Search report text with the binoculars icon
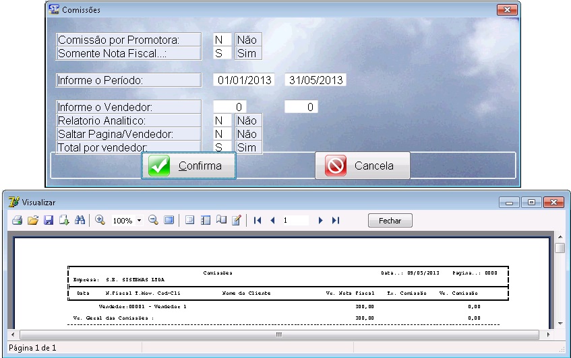This screenshot has height=358, width=571. point(79,220)
